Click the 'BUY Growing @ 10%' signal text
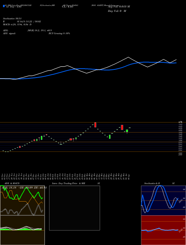The image size is (186, 245). point(59,33)
